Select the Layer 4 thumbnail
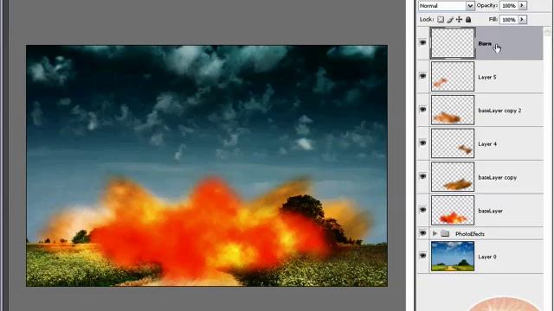This screenshot has width=554, height=311. point(453,143)
